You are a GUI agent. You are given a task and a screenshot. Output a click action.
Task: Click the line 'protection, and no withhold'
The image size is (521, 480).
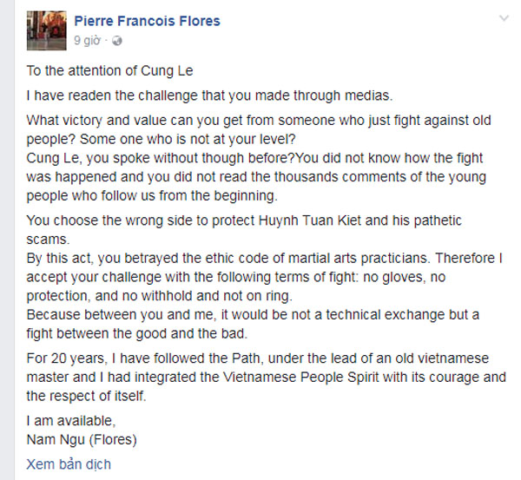click(159, 296)
